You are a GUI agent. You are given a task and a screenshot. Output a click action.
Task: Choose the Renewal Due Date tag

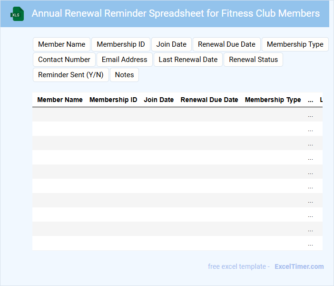coord(226,44)
